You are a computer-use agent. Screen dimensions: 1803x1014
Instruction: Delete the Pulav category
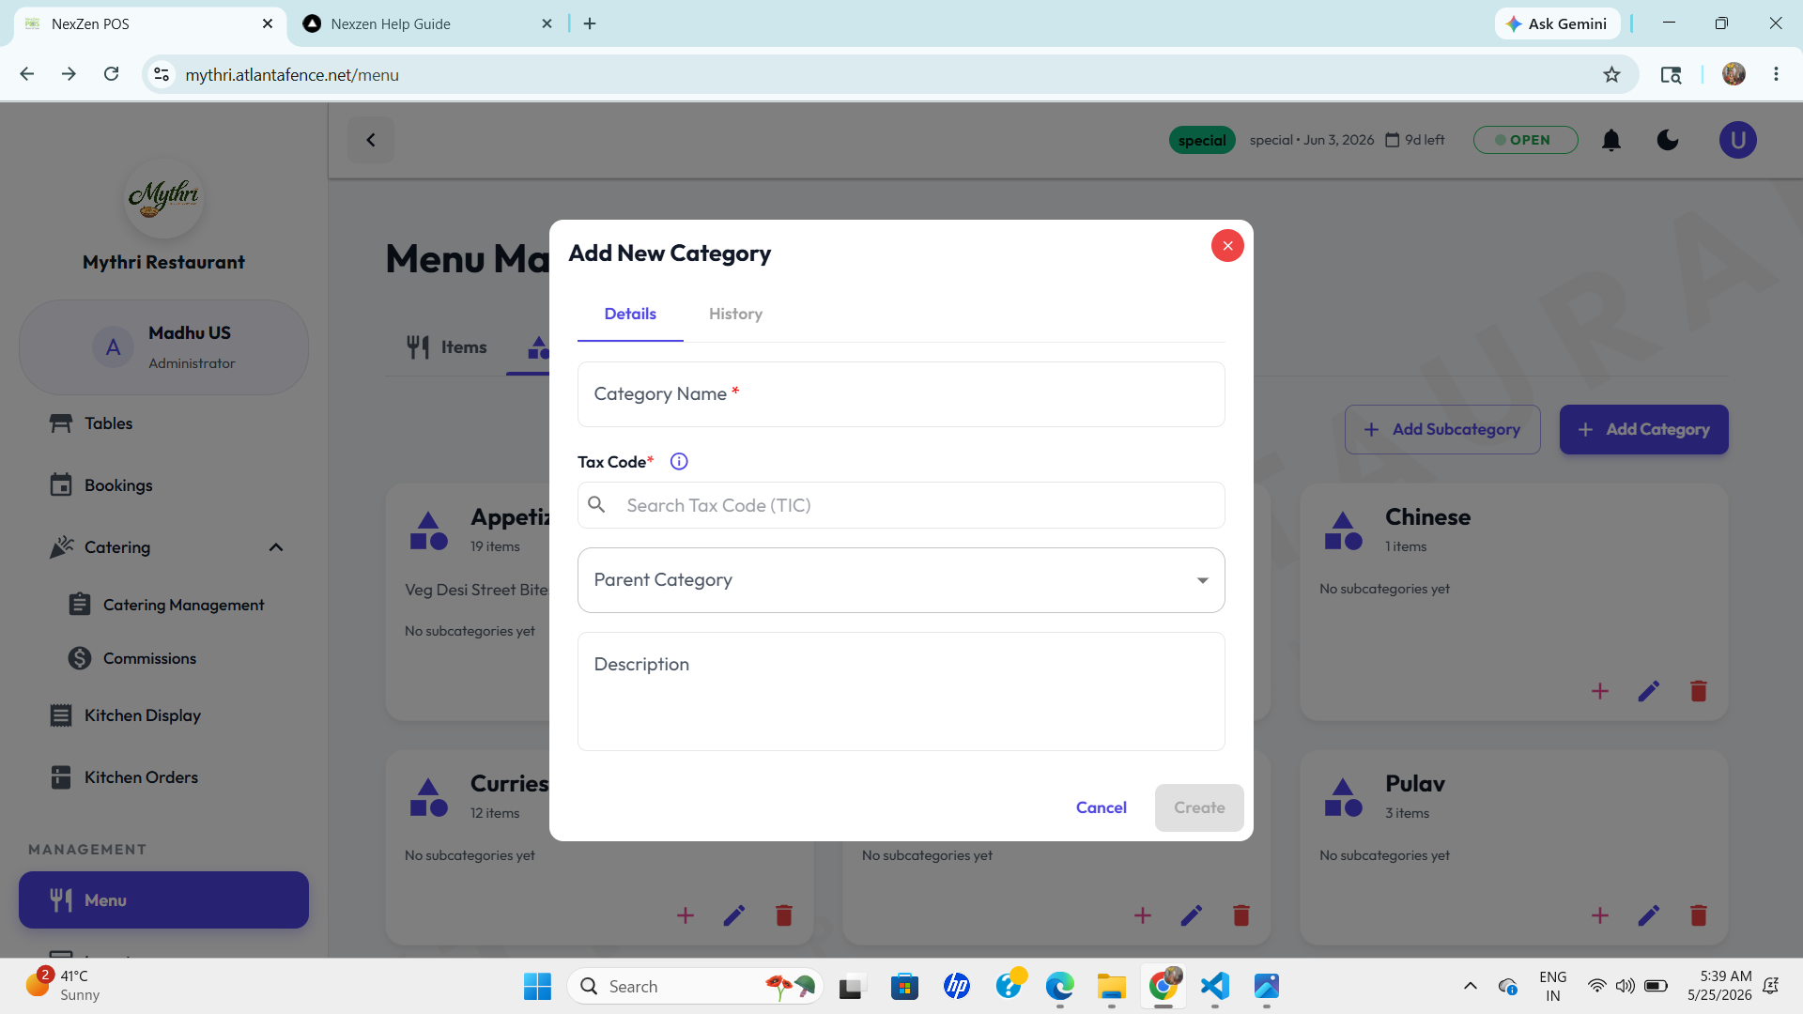(x=1699, y=915)
